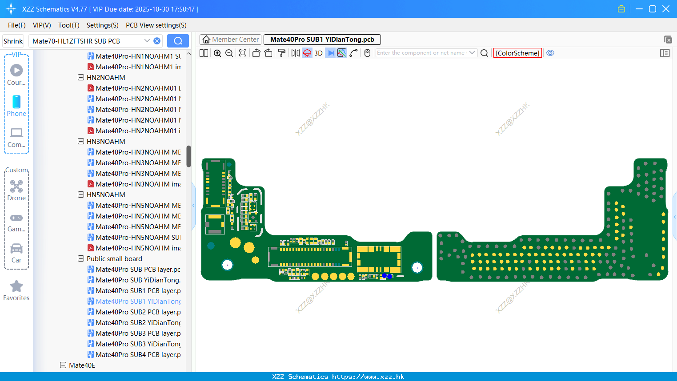Click the Shrink button
This screenshot has height=381, width=677.
[x=13, y=41]
